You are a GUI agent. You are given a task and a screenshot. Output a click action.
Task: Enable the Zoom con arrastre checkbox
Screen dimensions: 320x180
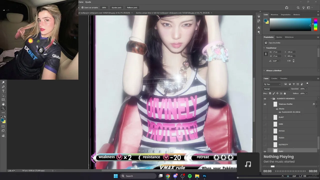pos(82,8)
